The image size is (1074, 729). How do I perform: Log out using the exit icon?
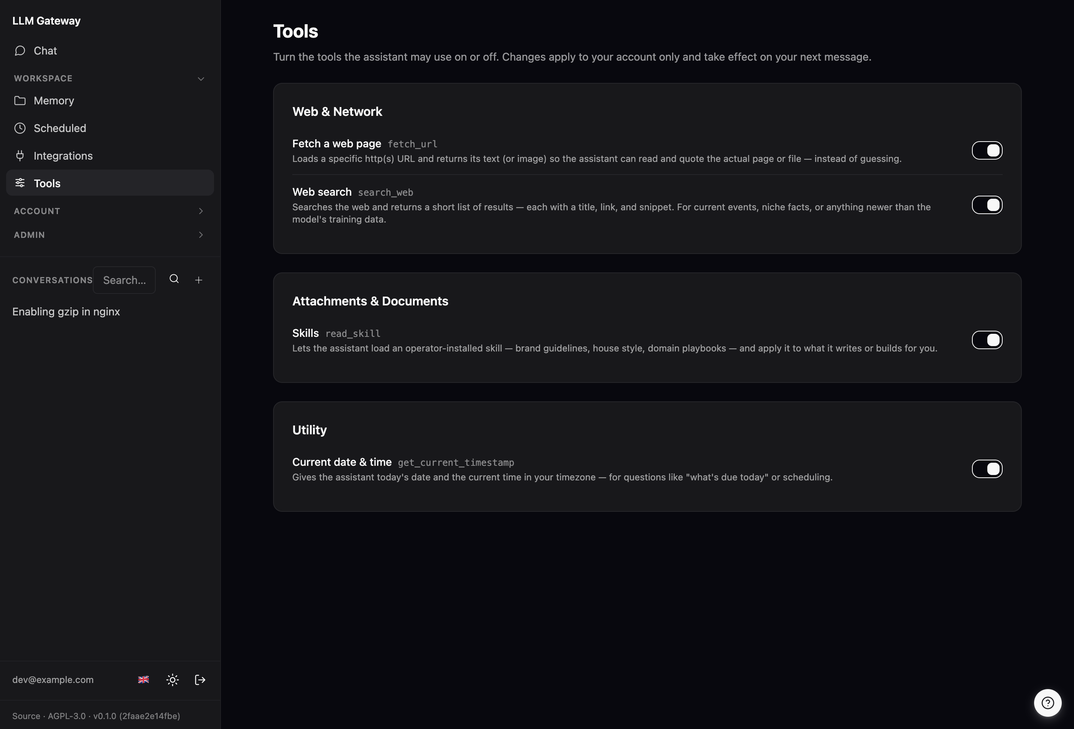[200, 680]
